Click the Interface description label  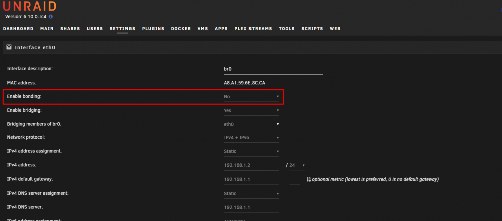(30, 69)
